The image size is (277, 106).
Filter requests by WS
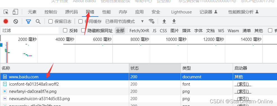(x=221, y=30)
